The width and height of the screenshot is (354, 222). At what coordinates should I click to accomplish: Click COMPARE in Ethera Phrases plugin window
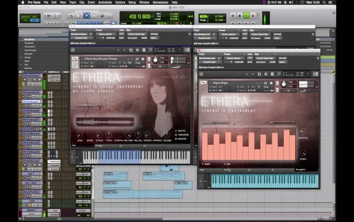110,38
